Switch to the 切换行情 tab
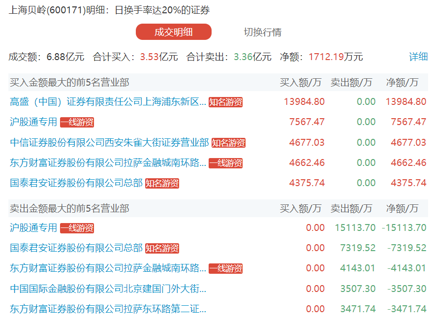 coord(263,32)
